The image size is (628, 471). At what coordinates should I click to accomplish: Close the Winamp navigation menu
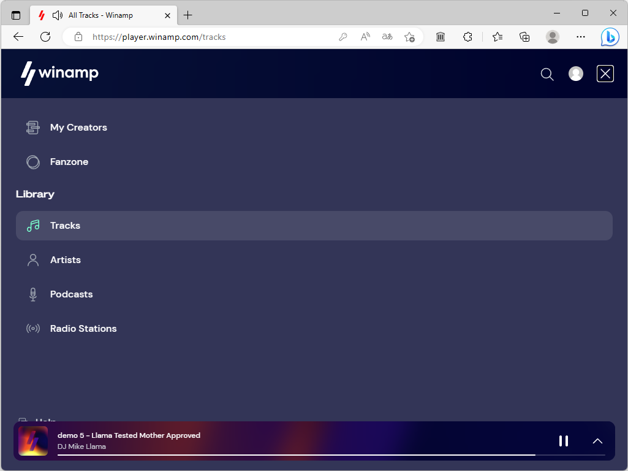605,74
